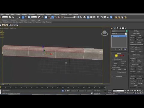Image resolution: width=144 pixels, height=108 pixels.
Task: Toggle the Angle Snap icon
Action: click(x=52, y=17)
